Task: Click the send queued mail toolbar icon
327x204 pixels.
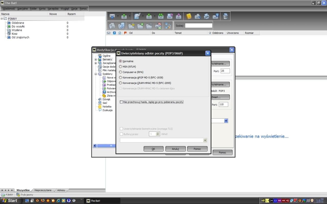Action: point(124,16)
